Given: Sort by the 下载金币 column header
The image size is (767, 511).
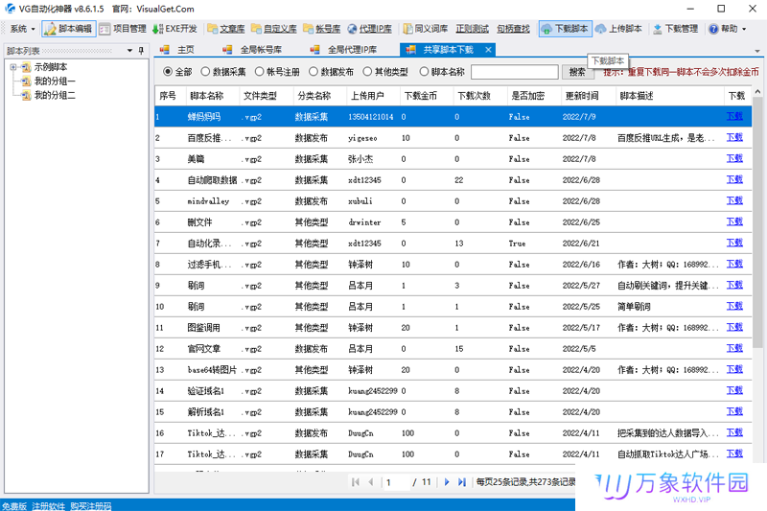Looking at the screenshot, I should 427,96.
